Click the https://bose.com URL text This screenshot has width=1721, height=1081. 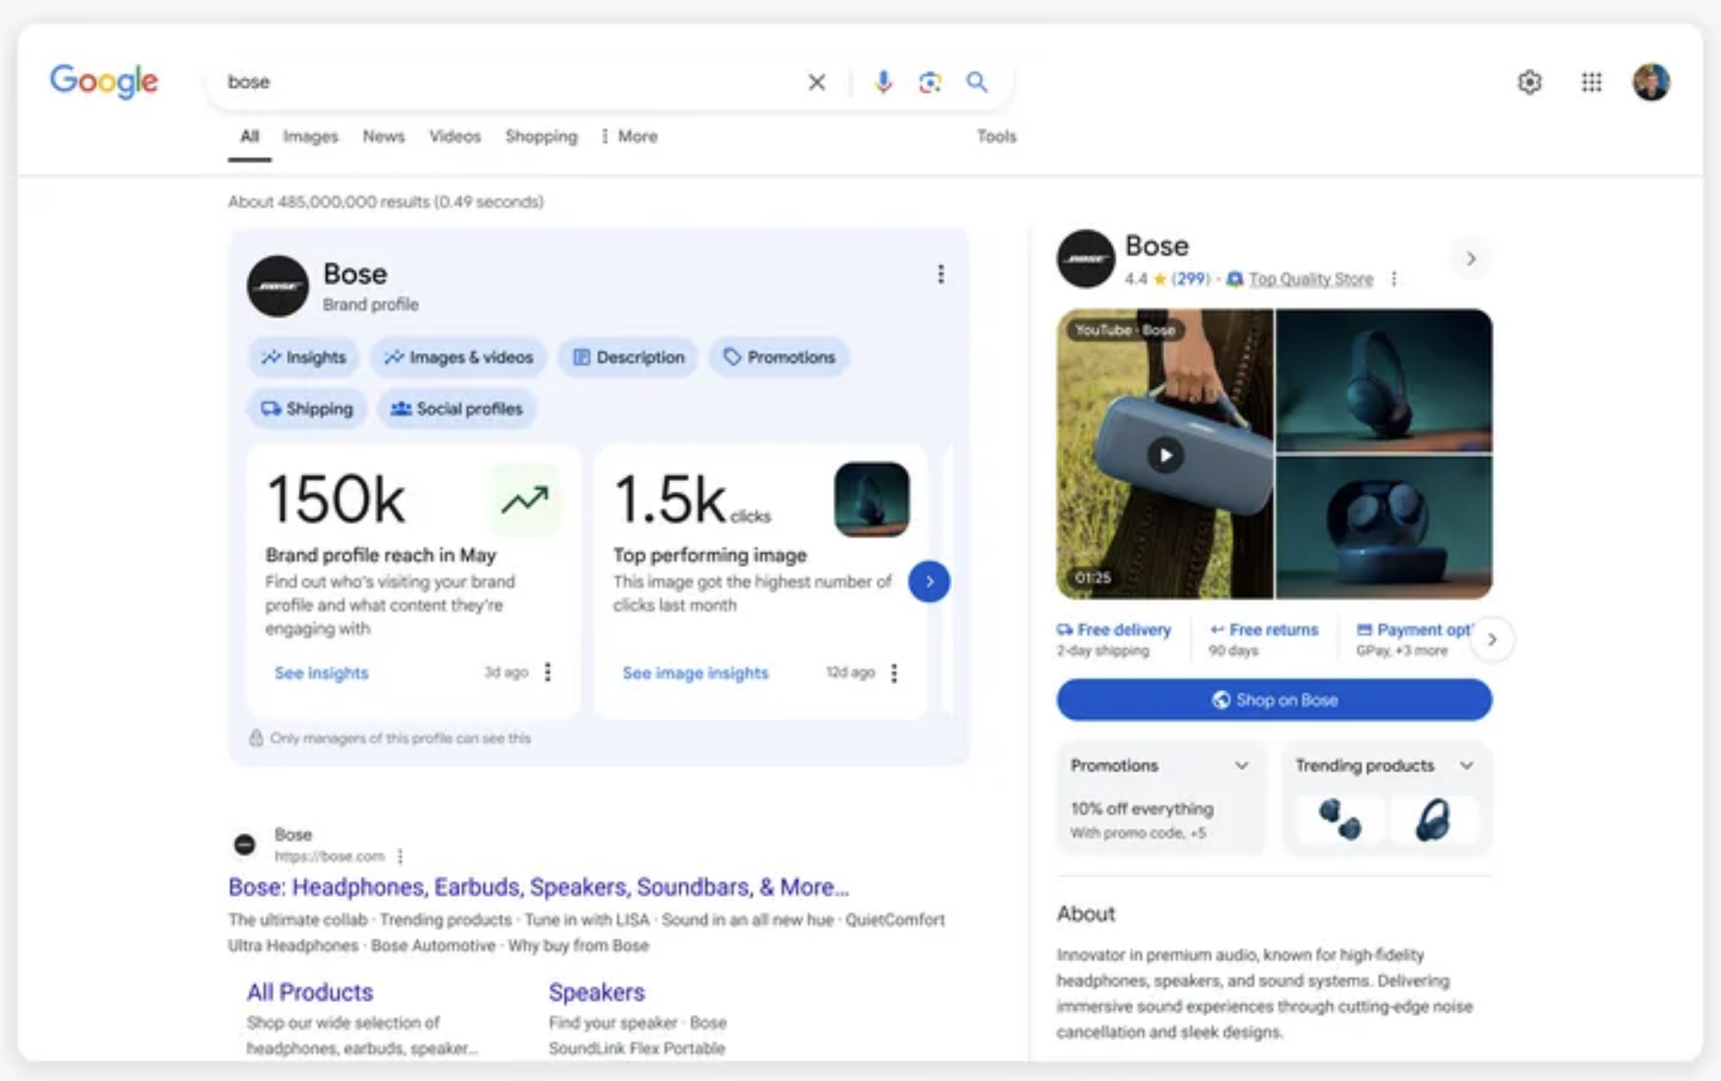[x=330, y=856]
